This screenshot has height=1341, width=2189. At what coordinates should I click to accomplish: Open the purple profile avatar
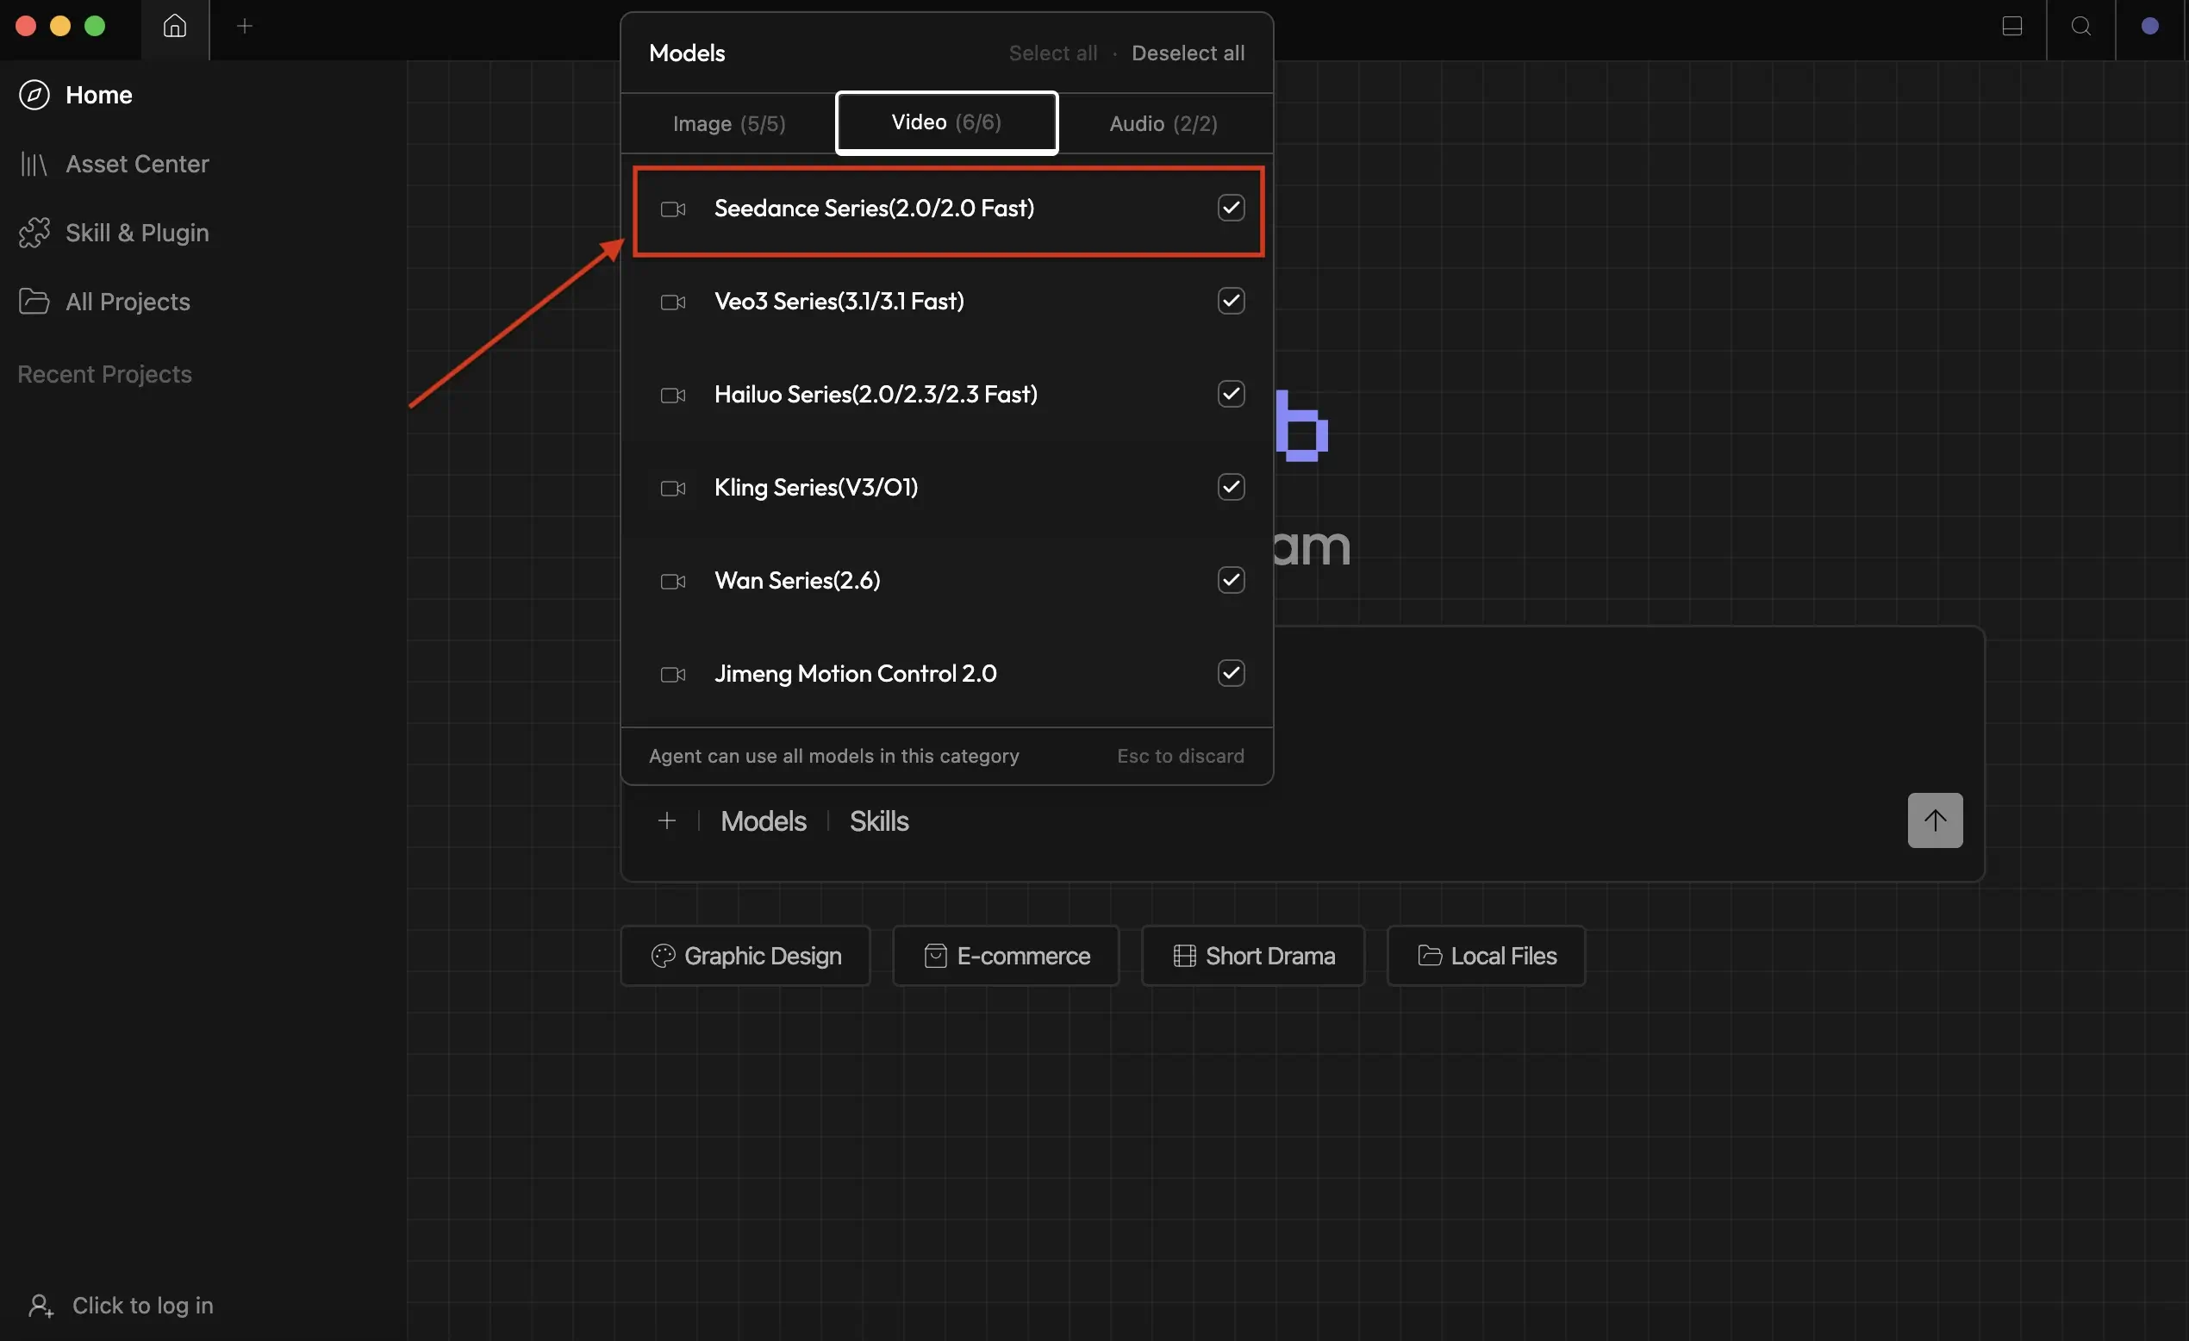(2150, 27)
